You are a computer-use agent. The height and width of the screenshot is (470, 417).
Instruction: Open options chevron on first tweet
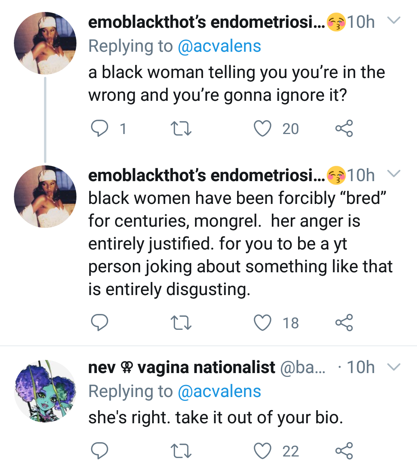(393, 20)
